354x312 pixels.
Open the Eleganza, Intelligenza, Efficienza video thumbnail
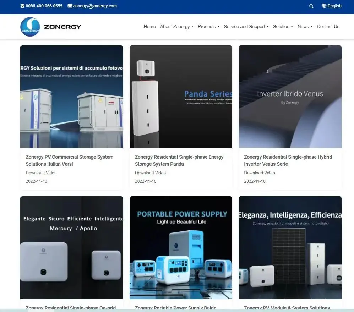tap(290, 248)
